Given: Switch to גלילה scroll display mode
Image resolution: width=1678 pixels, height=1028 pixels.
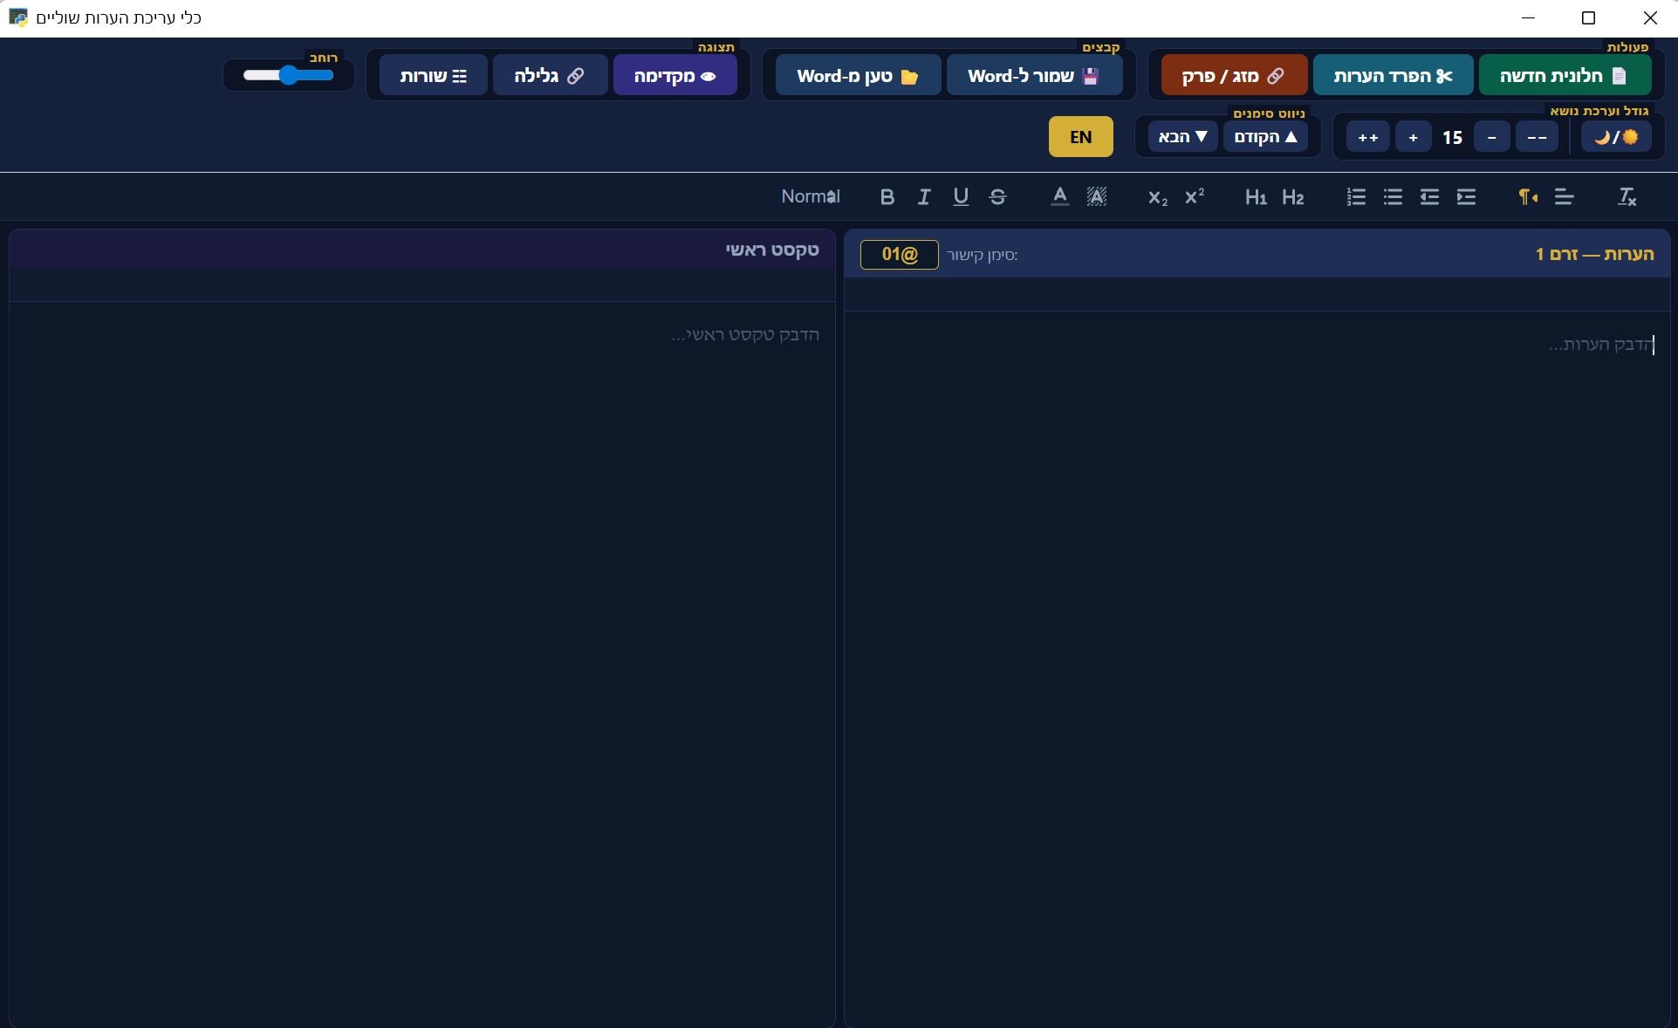Looking at the screenshot, I should pyautogui.click(x=549, y=76).
